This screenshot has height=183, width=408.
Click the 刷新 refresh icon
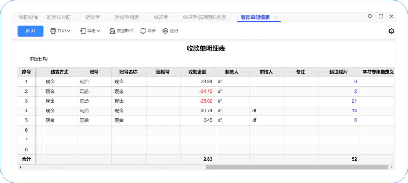point(143,31)
